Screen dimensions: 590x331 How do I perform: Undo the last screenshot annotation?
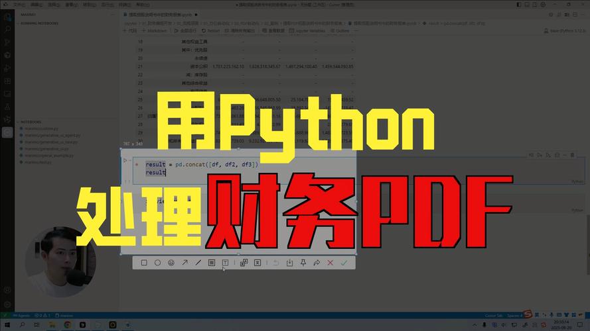(276, 263)
